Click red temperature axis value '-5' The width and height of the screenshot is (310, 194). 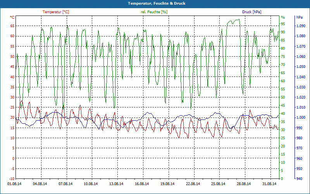[13, 168]
